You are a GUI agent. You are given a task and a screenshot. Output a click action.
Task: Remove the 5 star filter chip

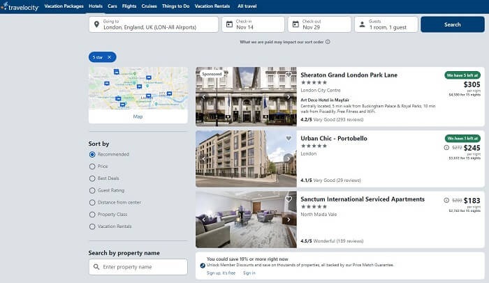click(109, 57)
